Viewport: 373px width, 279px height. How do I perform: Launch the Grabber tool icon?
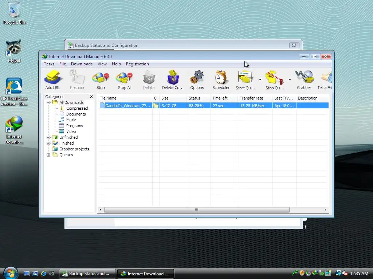coord(304,80)
